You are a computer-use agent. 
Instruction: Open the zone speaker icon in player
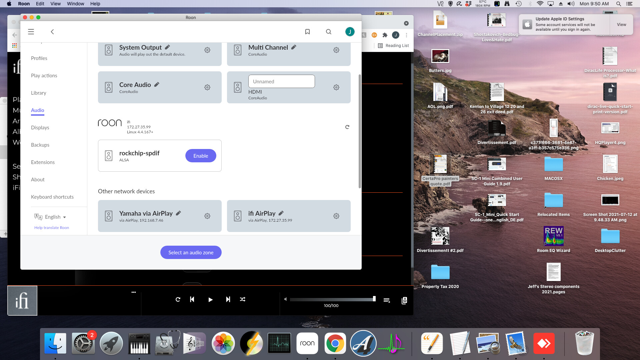tap(404, 300)
